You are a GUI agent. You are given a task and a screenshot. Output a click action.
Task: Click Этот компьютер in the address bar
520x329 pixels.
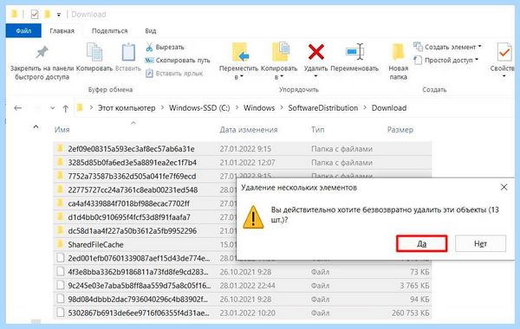pyautogui.click(x=127, y=108)
